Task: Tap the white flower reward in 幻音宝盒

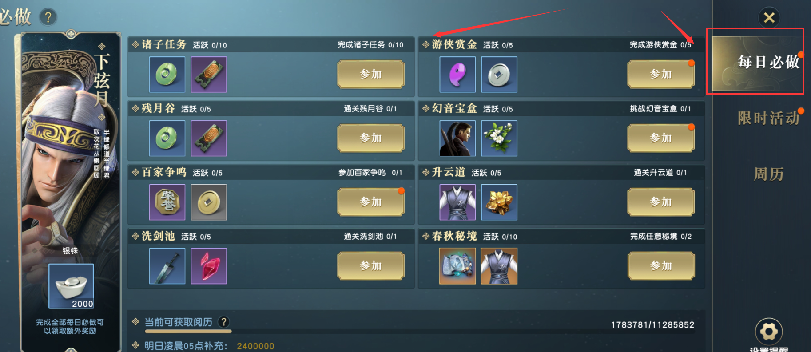Action: pyautogui.click(x=499, y=138)
